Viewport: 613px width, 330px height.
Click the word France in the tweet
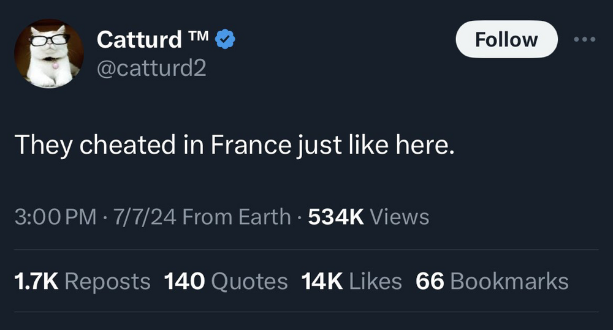tap(249, 144)
